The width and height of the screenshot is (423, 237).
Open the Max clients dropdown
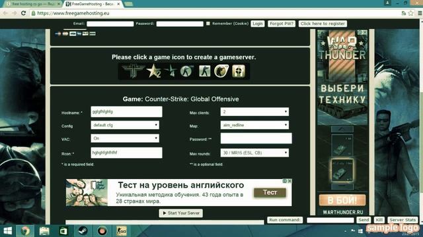click(x=254, y=112)
